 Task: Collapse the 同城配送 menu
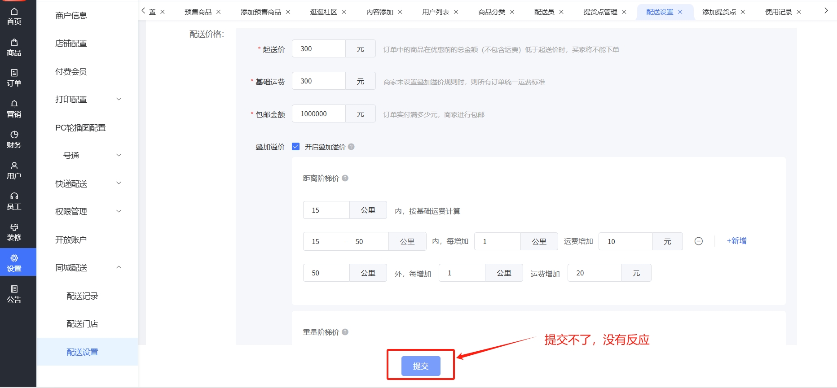click(x=87, y=268)
